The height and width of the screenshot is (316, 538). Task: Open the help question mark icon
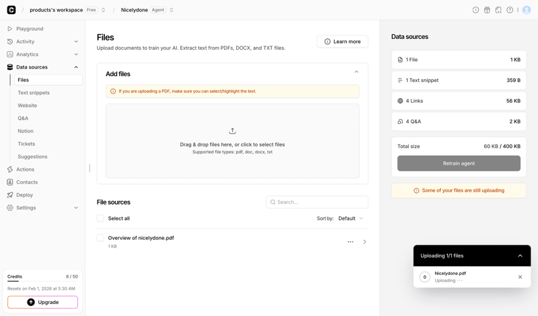[510, 10]
